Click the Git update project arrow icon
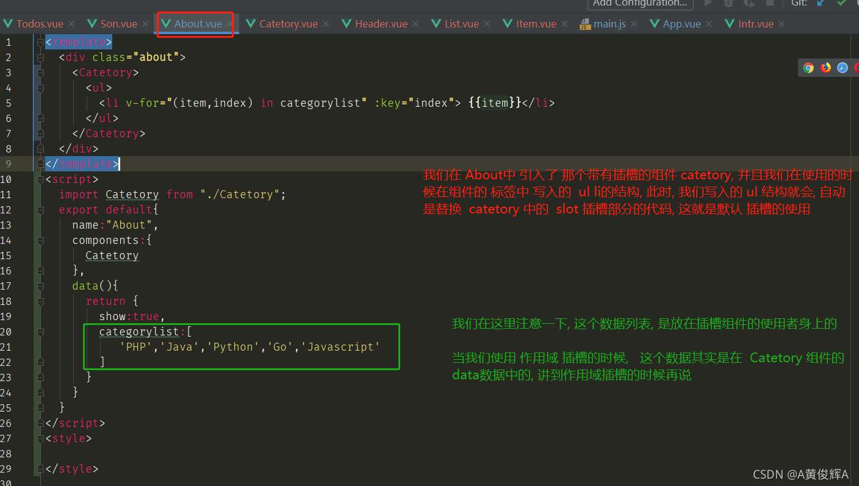859x486 pixels. point(821,3)
